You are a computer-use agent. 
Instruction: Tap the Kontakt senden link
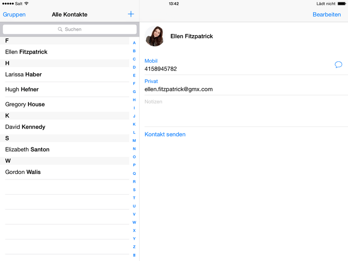[x=165, y=135]
